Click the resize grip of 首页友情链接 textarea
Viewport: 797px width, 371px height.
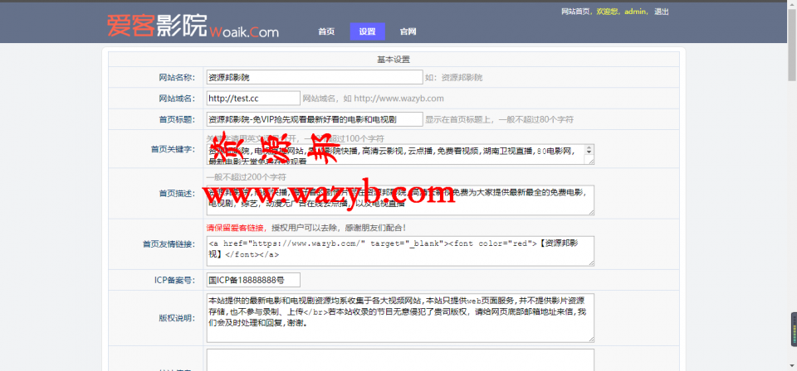(591, 263)
